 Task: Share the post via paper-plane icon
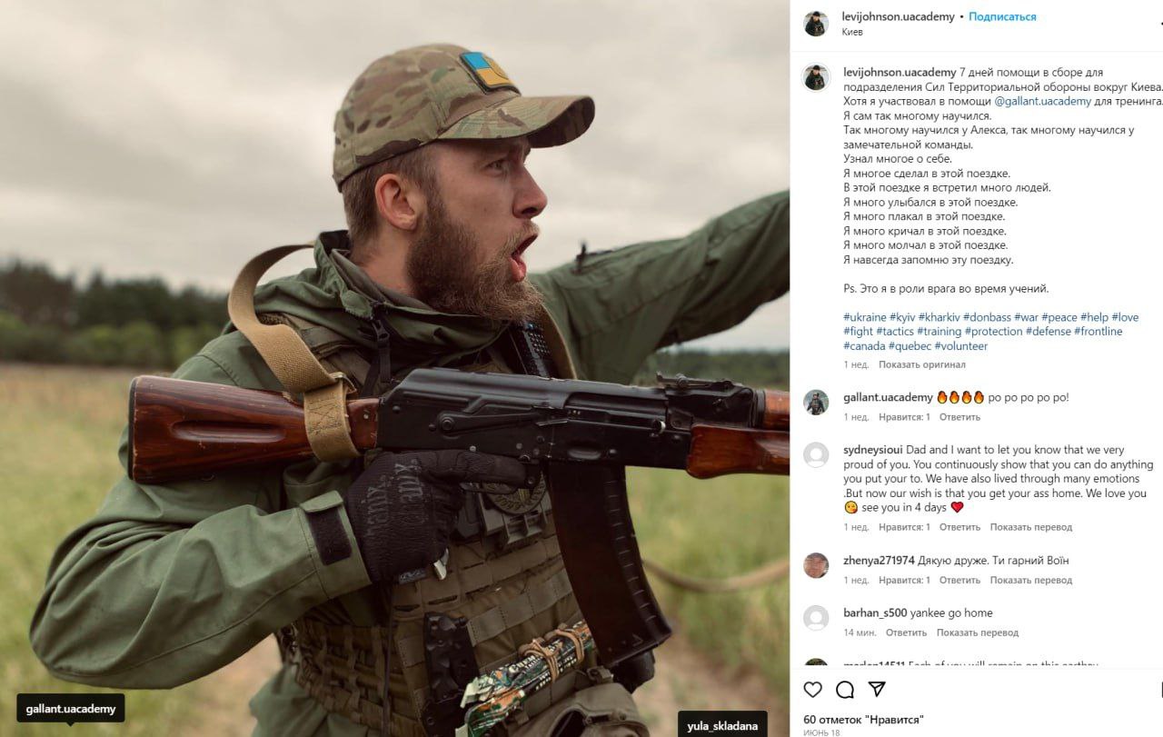877,689
